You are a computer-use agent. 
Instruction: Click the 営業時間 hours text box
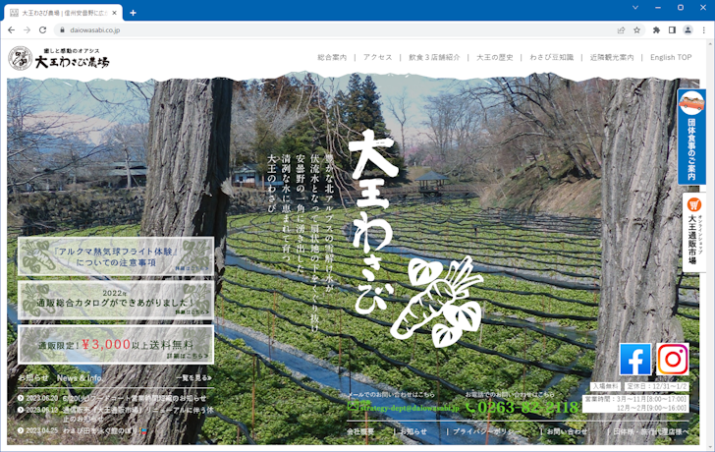[636, 403]
